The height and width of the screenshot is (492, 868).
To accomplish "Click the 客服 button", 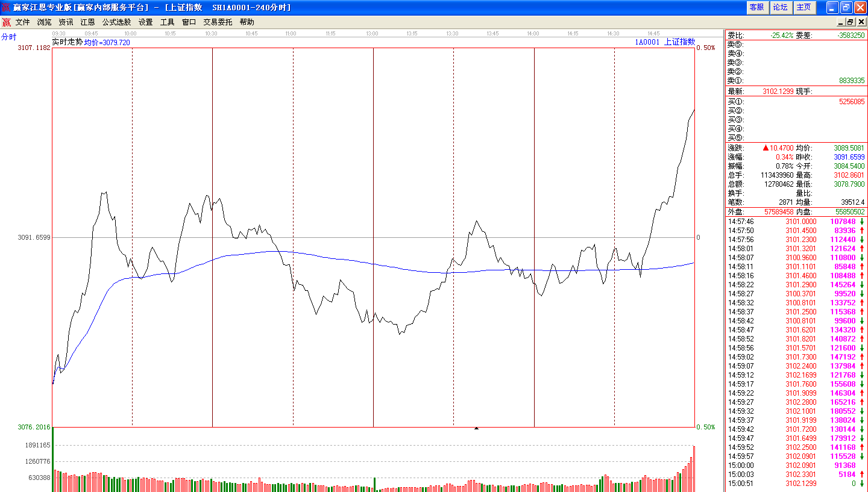I will 757,7.
